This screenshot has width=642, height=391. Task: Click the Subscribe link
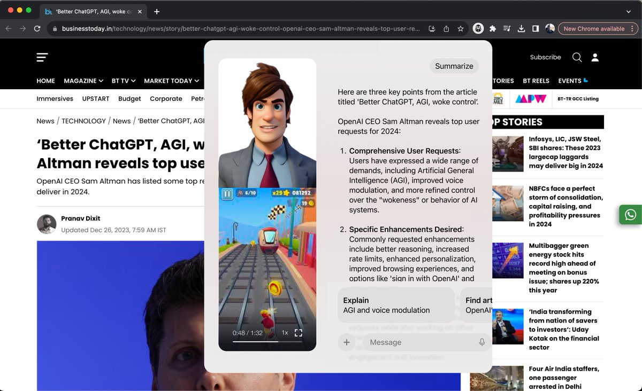click(x=545, y=57)
